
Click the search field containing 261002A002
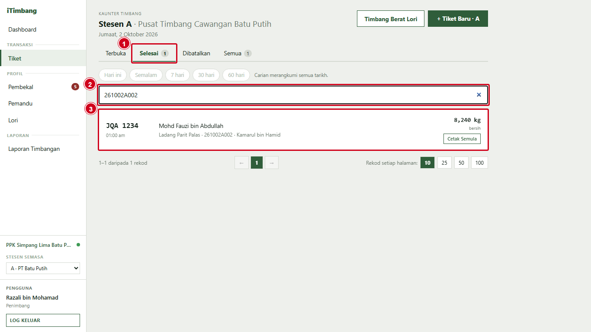pyautogui.click(x=293, y=95)
